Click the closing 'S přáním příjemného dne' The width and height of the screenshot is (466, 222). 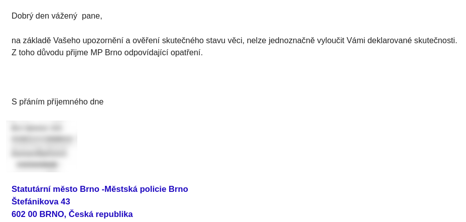pyautogui.click(x=57, y=102)
